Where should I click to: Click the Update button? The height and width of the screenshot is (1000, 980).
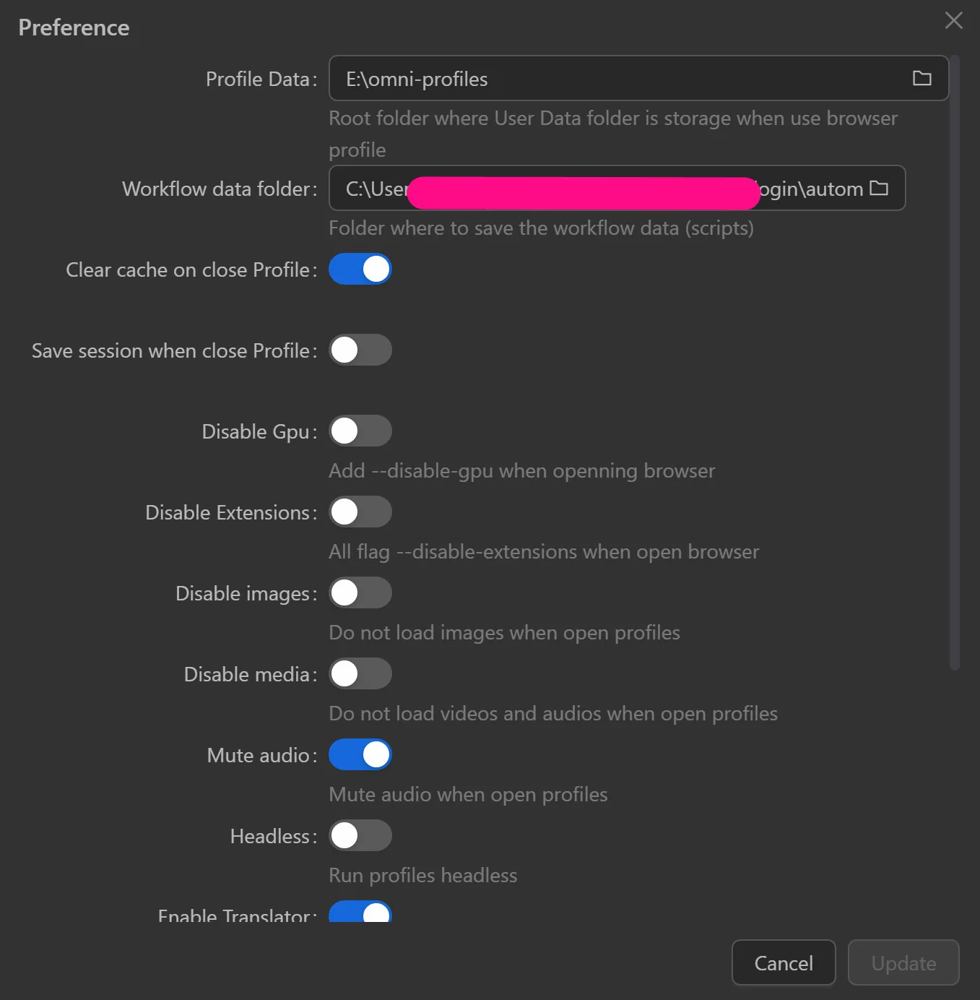[x=903, y=962]
